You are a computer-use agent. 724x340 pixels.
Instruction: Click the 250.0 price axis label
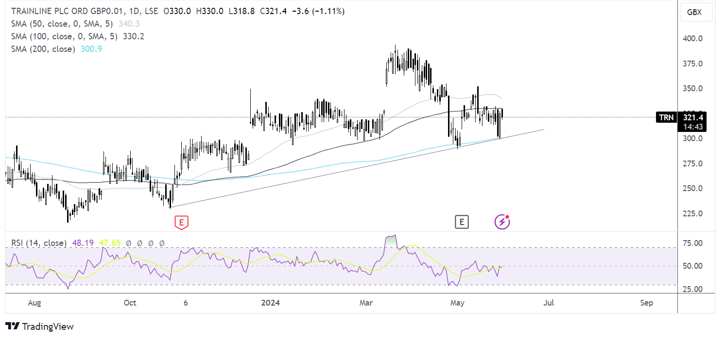coord(693,188)
